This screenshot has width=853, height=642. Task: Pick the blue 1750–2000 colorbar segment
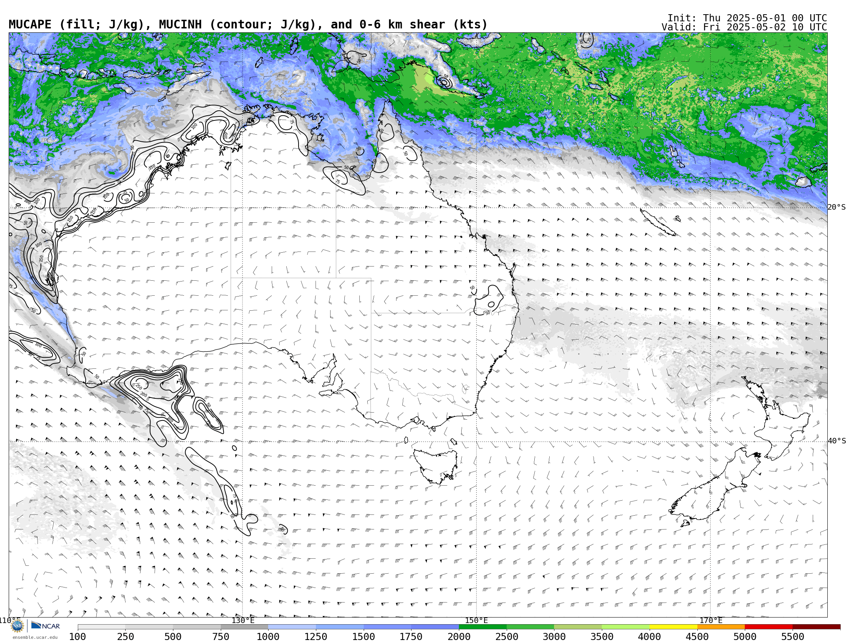point(435,627)
